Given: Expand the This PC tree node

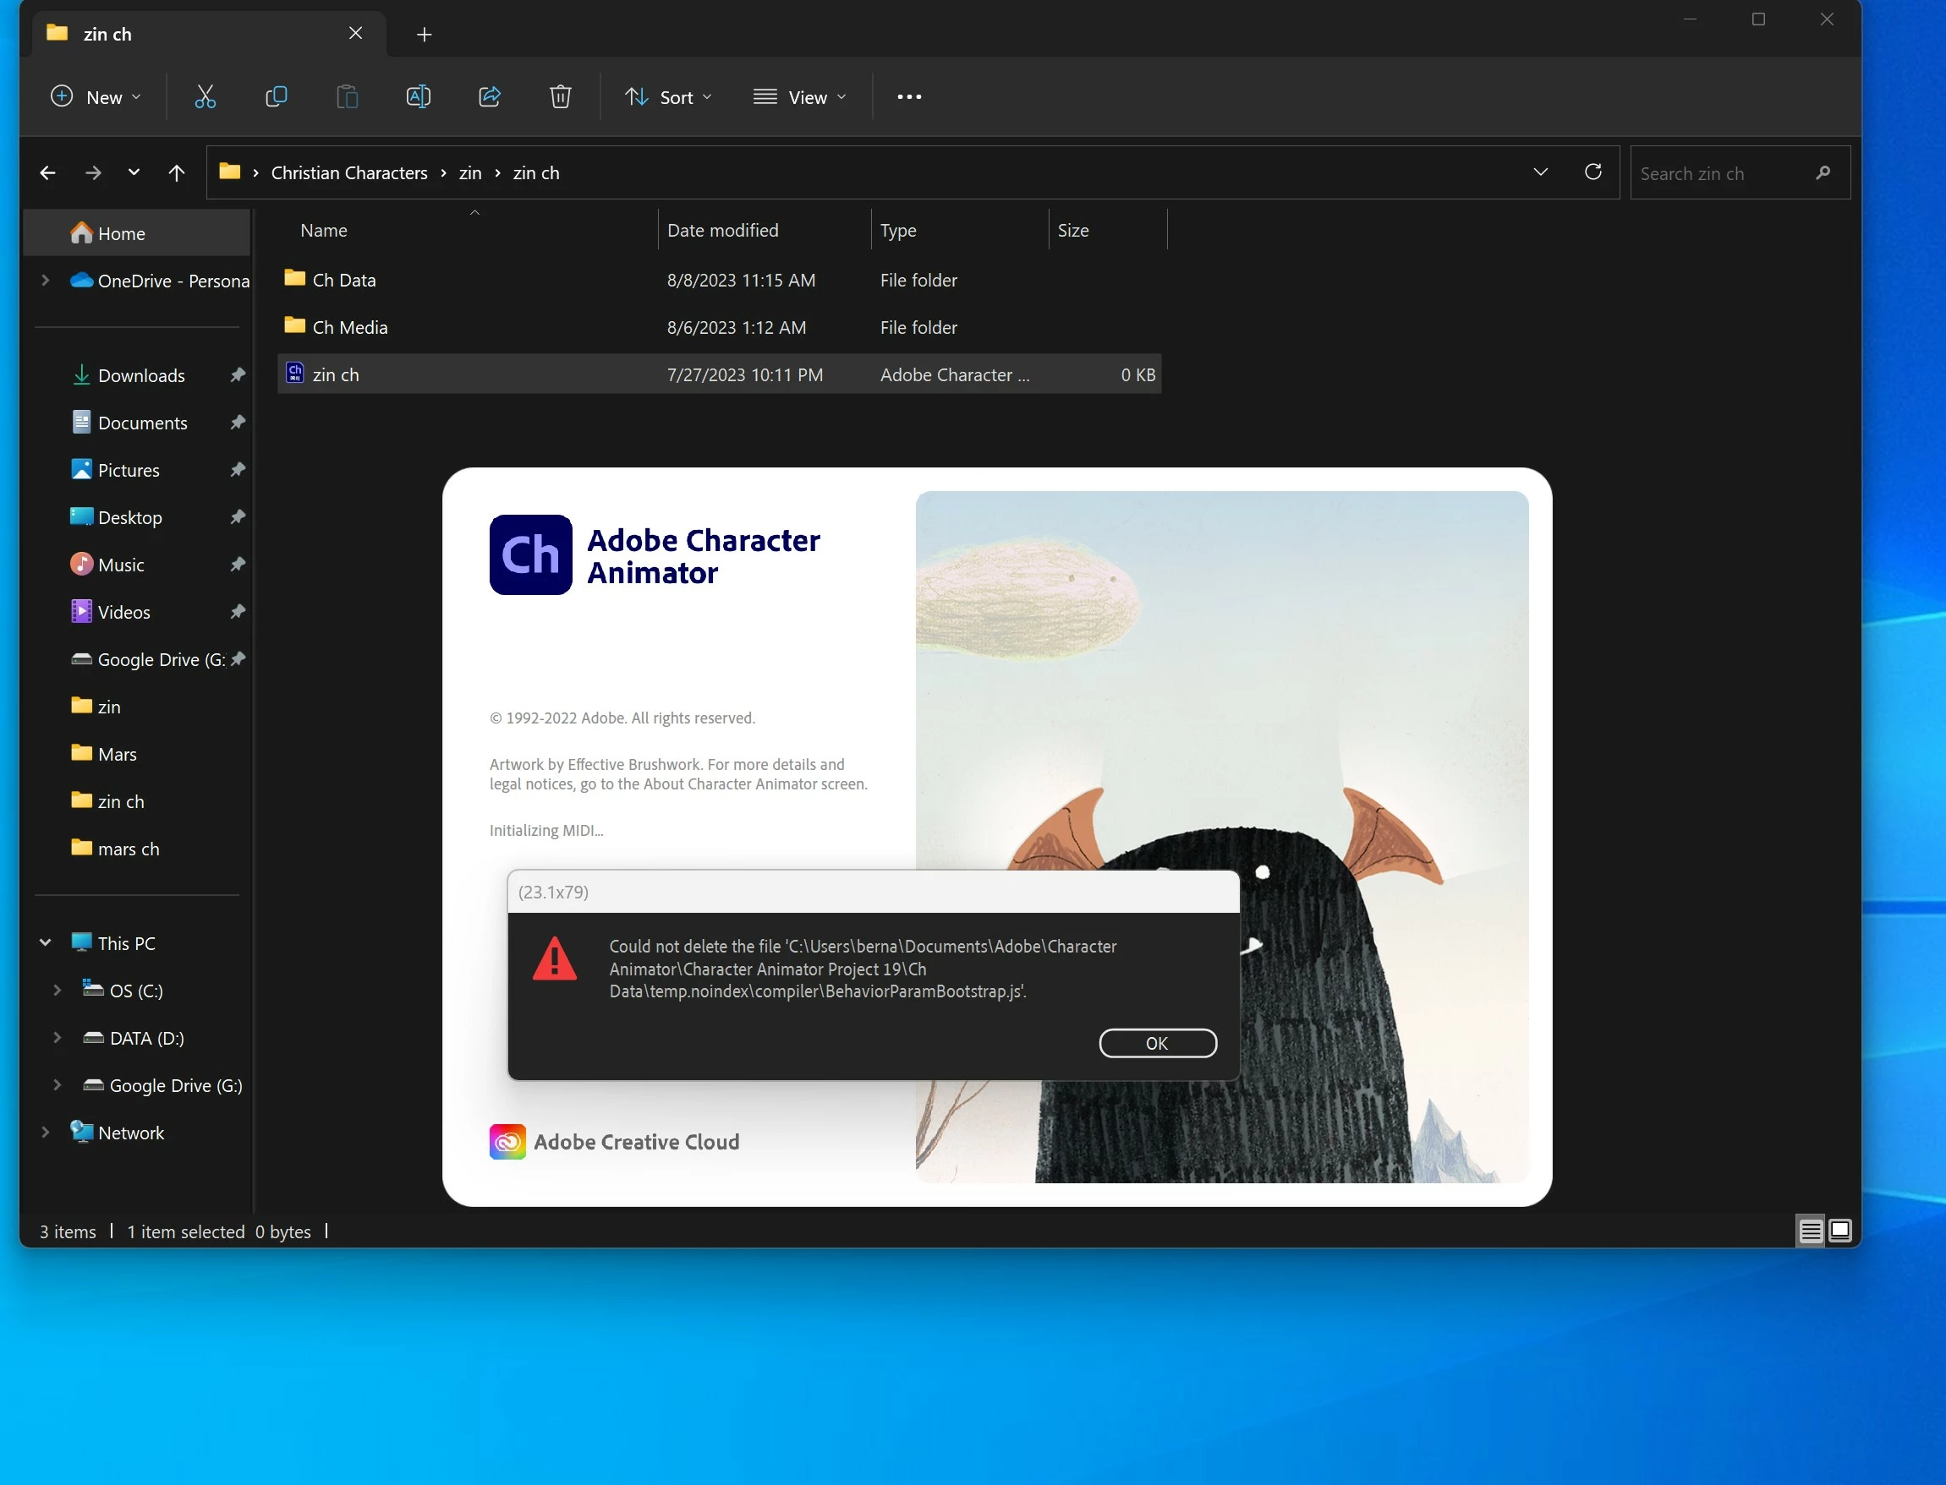Looking at the screenshot, I should (x=45, y=943).
